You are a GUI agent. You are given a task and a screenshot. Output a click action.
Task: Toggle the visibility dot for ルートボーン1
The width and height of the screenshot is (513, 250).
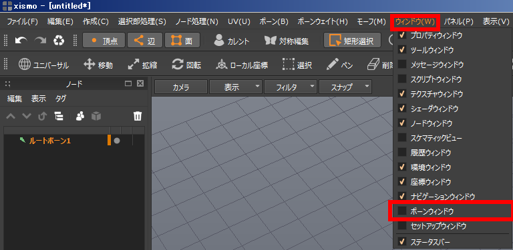tap(116, 141)
